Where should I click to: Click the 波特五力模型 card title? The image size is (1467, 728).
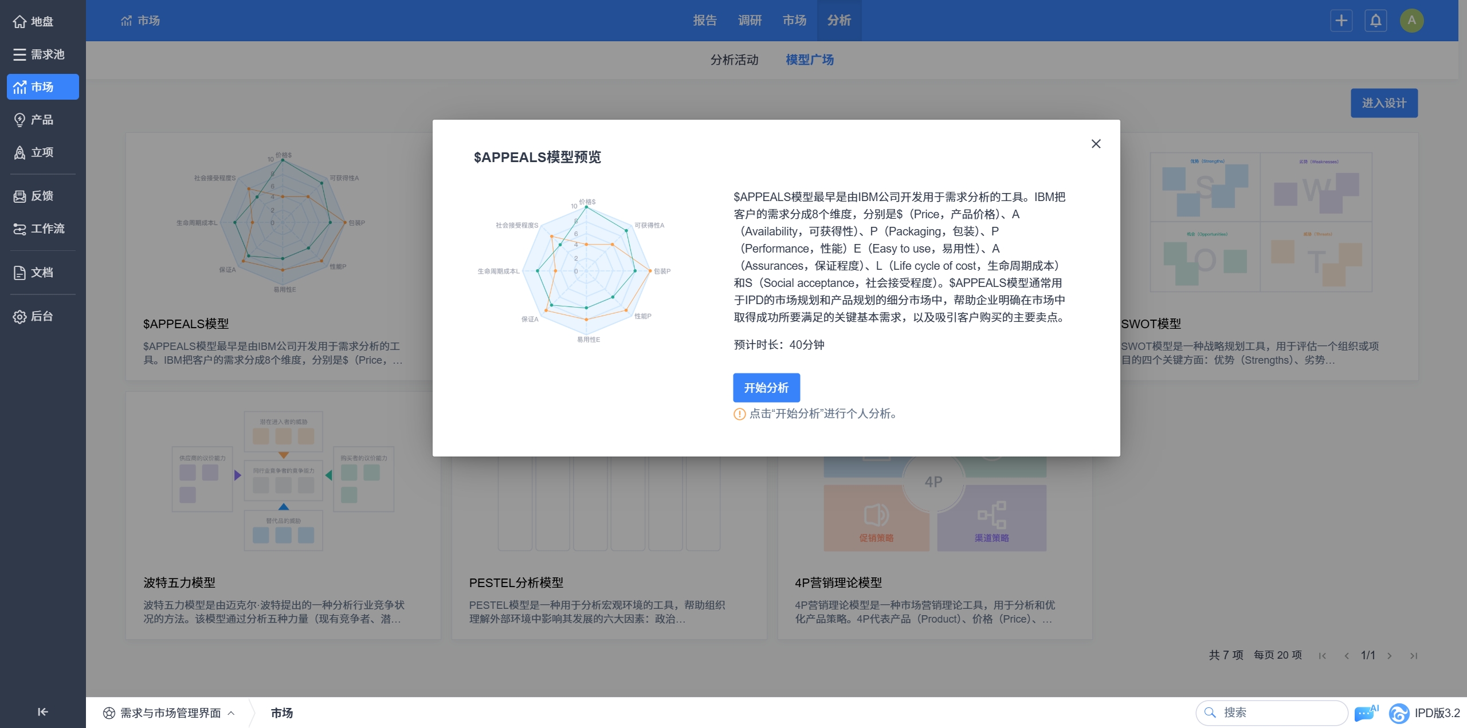click(x=179, y=583)
